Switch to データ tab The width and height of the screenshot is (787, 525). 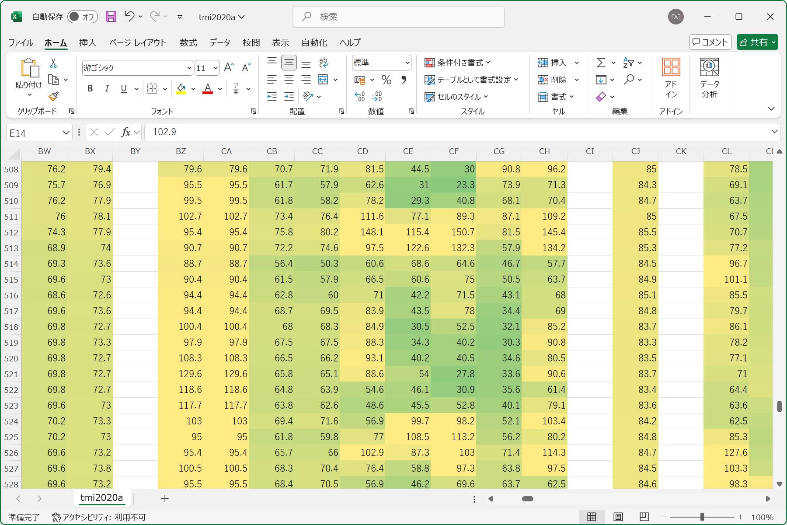point(219,42)
